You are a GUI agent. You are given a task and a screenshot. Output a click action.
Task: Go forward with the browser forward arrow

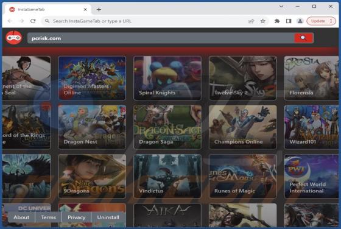coord(21,21)
